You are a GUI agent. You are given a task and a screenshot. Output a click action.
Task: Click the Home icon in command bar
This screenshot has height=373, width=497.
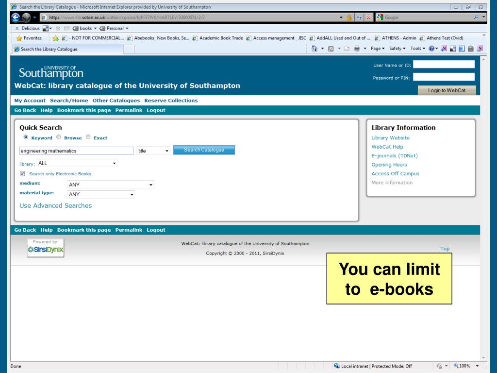pos(314,49)
